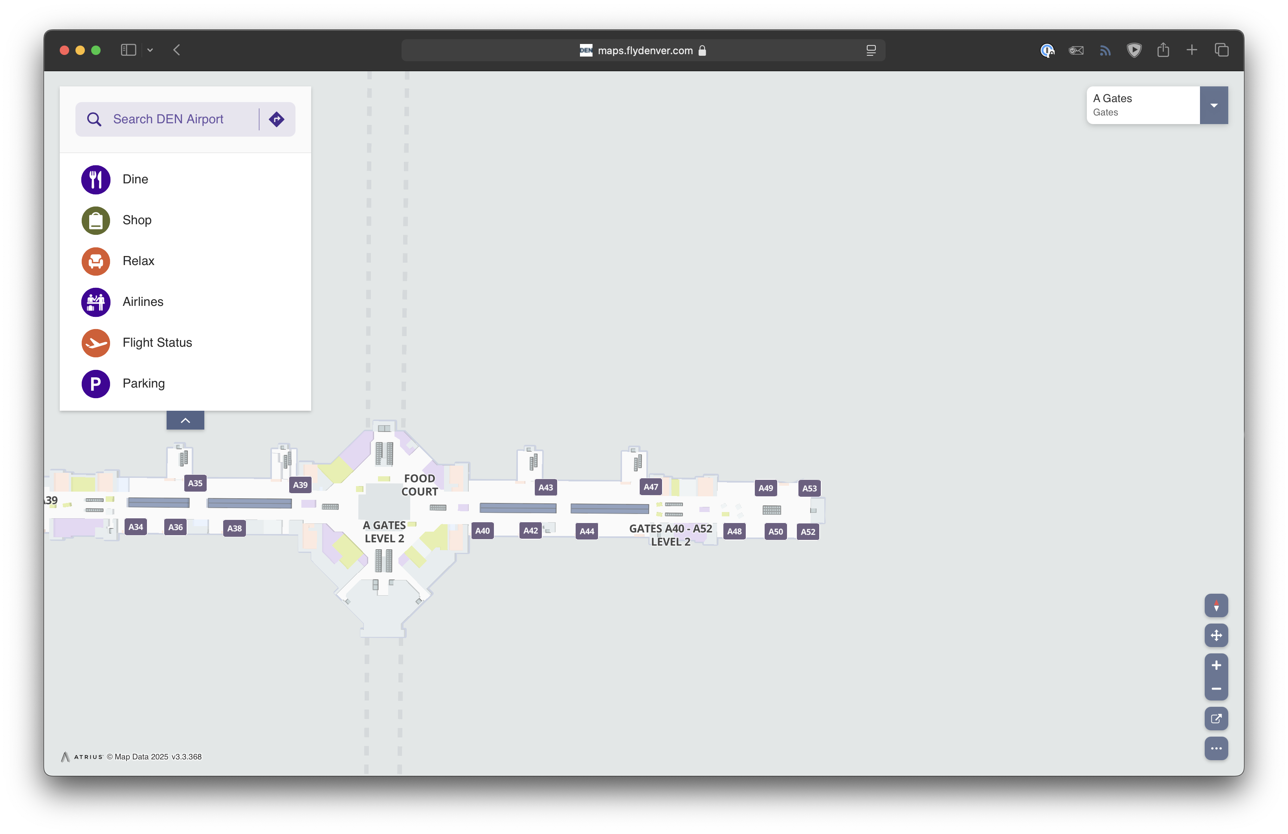Open the Airlines category
Screen dimensions: 1288x834
click(x=142, y=302)
